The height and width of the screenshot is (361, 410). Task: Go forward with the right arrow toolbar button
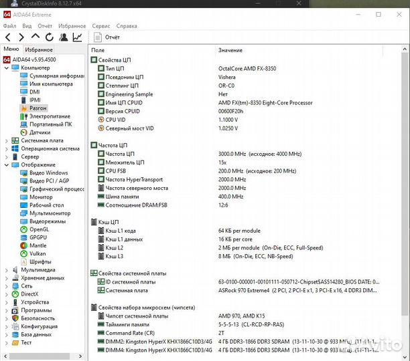(21, 37)
